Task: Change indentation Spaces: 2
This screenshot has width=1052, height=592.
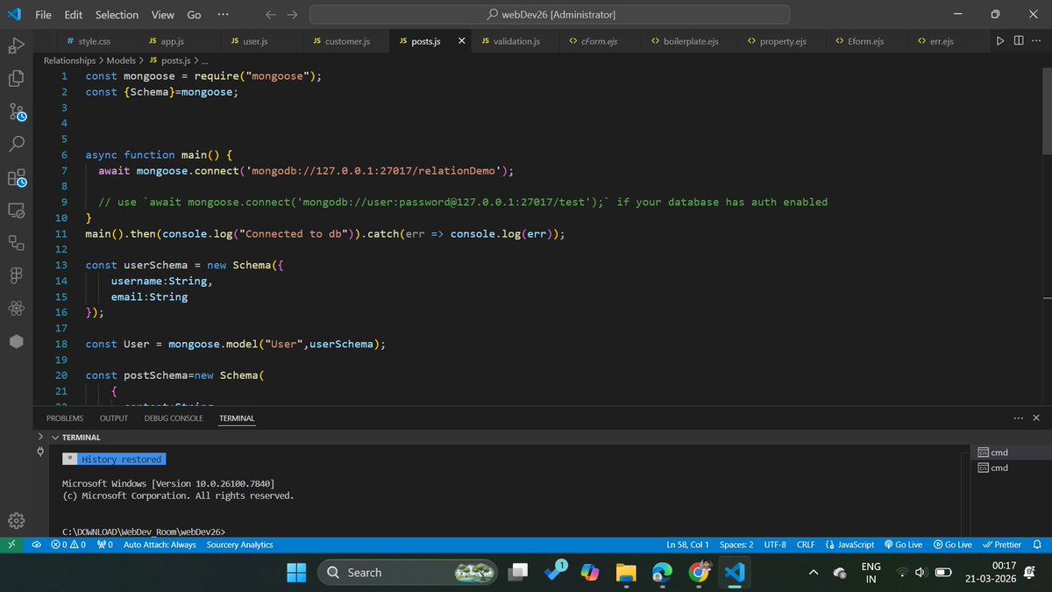Action: point(736,545)
